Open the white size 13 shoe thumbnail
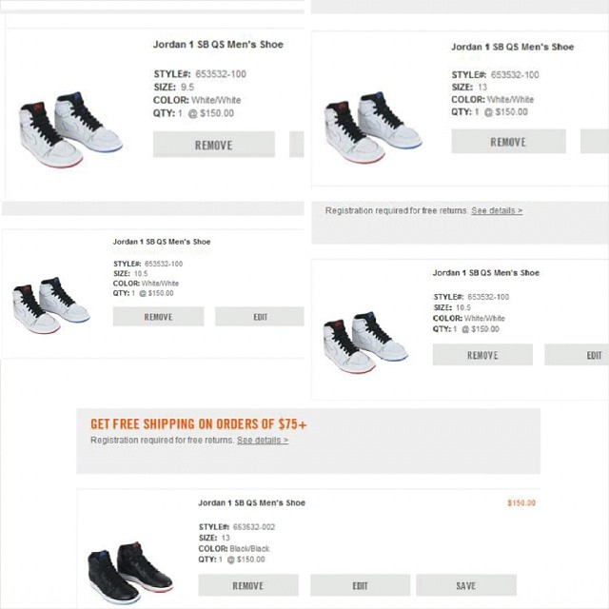The width and height of the screenshot is (609, 609). click(x=373, y=128)
